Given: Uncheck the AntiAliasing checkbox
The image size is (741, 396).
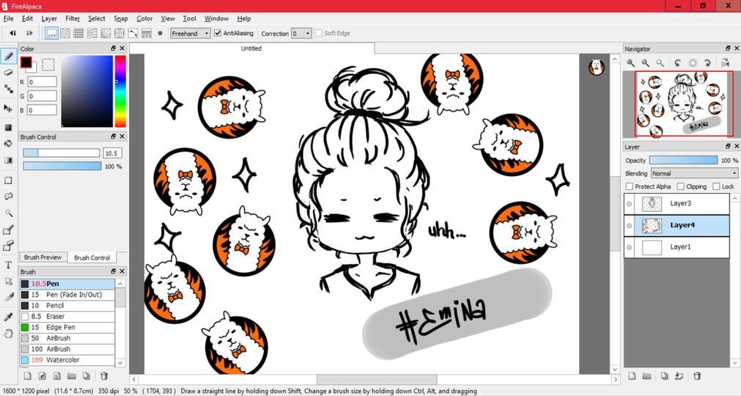Looking at the screenshot, I should click(218, 33).
